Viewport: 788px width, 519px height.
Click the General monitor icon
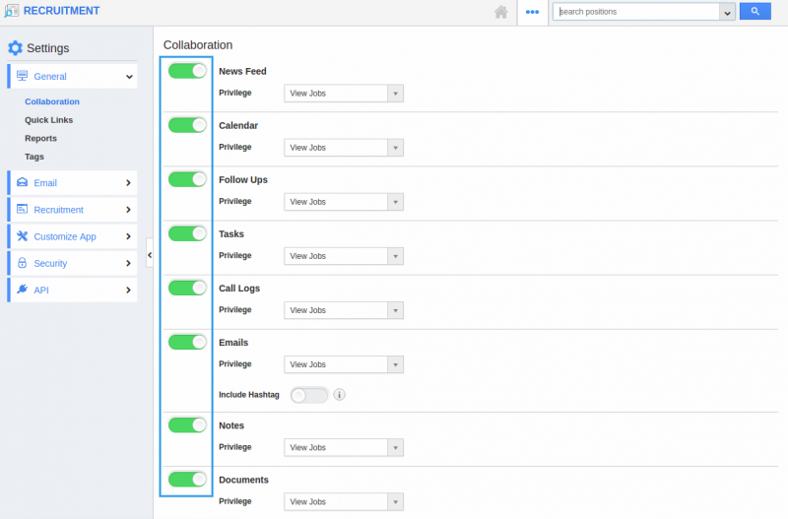tap(22, 76)
